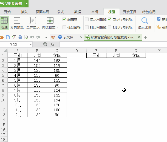The width and height of the screenshot is (167, 142).
Task: Open Page Break Preview (分页预览)
Action: click(17, 23)
